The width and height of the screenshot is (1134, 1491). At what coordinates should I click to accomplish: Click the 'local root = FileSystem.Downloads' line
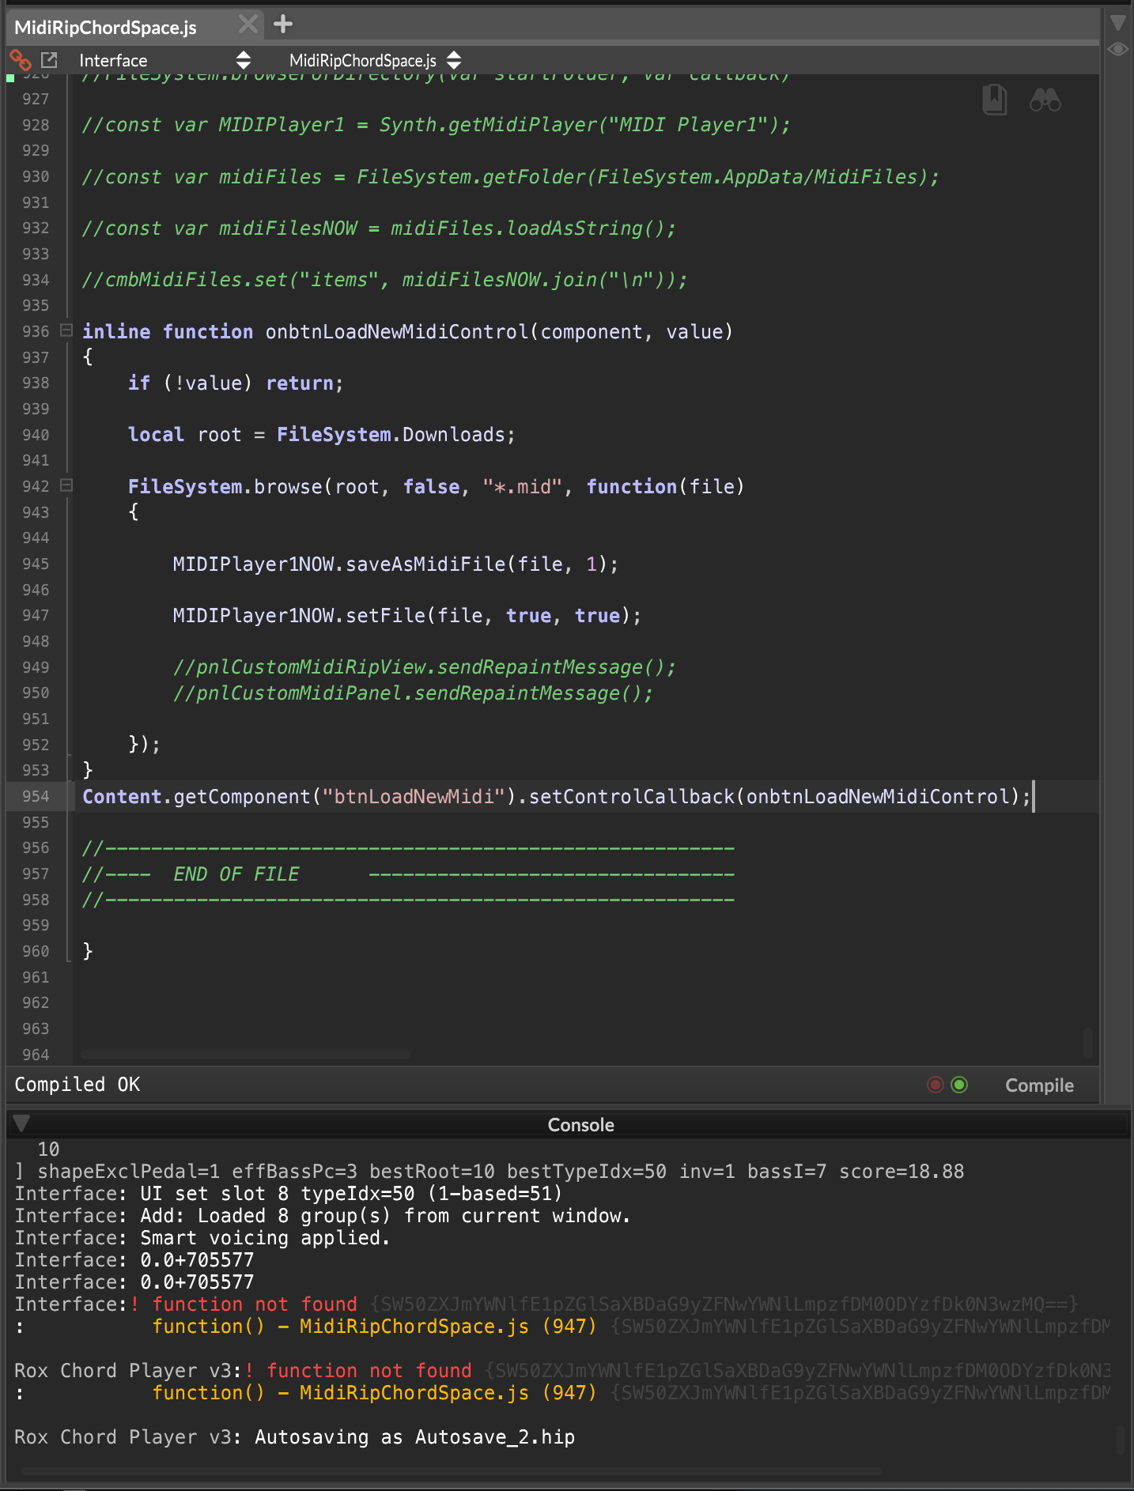[x=322, y=435]
